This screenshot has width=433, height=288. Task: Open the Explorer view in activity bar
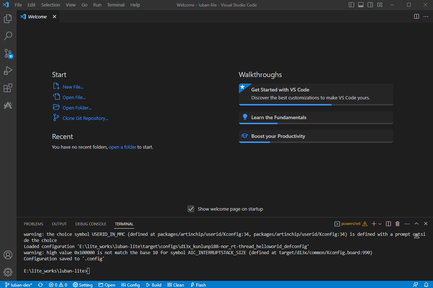(8, 19)
